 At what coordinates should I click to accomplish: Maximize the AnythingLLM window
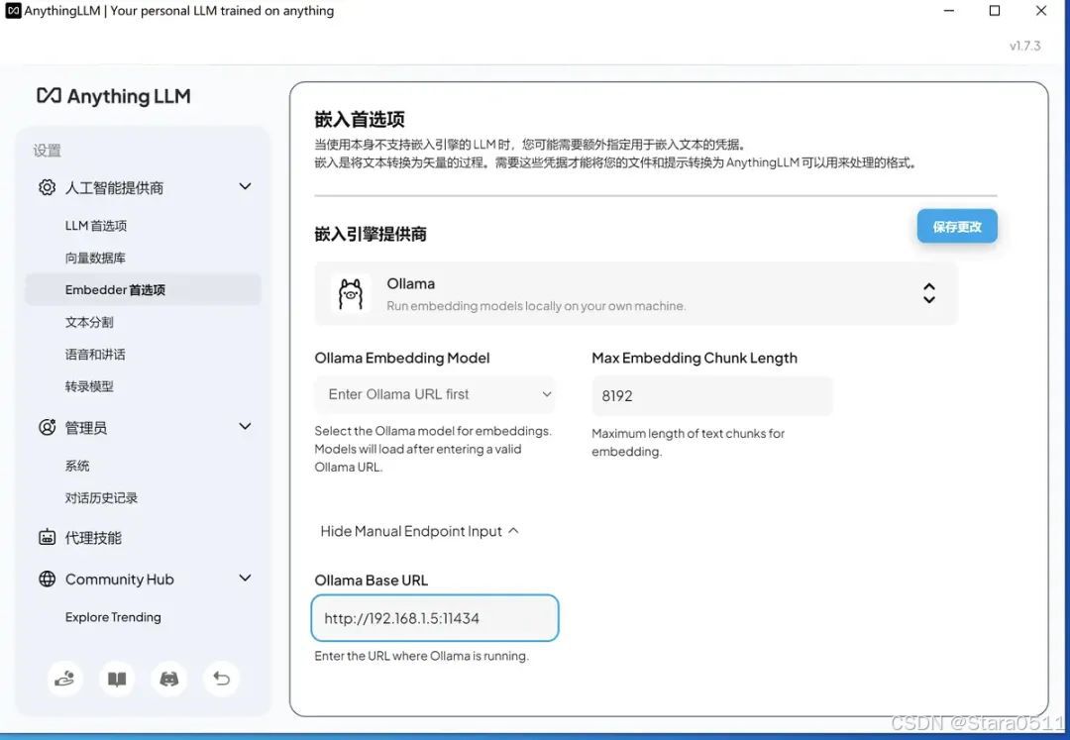pyautogui.click(x=995, y=11)
